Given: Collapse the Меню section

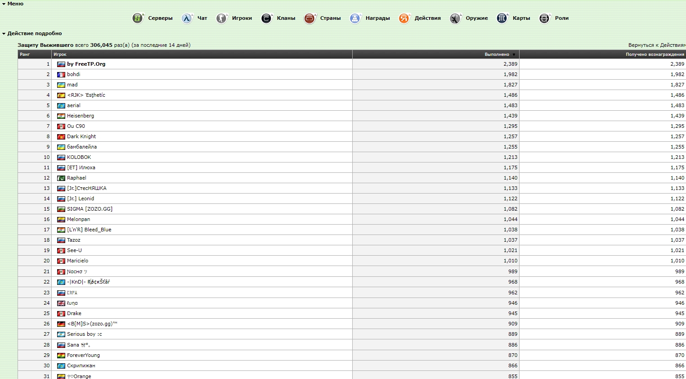Looking at the screenshot, I should point(4,4).
